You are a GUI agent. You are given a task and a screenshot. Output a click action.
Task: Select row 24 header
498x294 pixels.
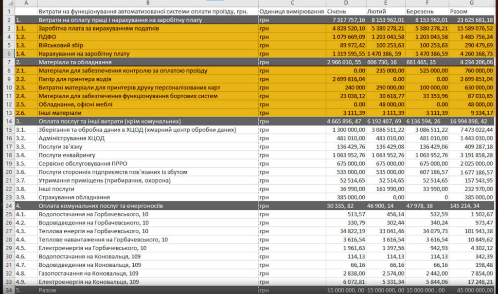tap(9, 206)
